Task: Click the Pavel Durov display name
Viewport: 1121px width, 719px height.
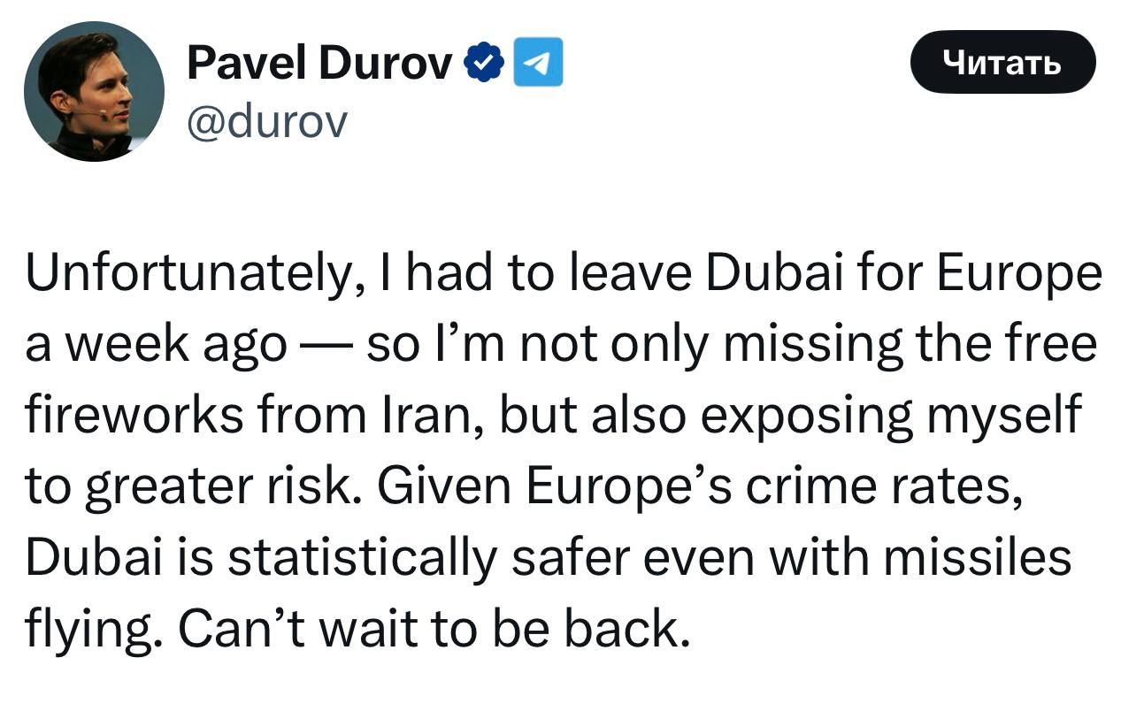Action: pos(319,64)
